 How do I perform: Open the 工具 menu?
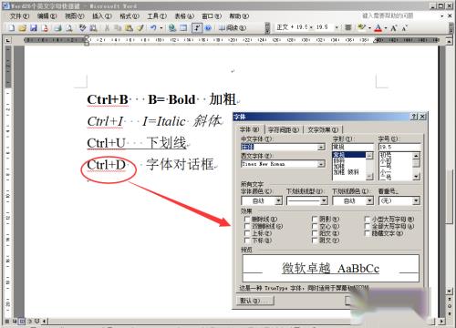click(157, 16)
